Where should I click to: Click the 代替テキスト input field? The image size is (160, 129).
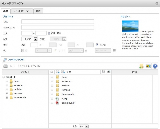pyautogui.click(x=58, y=27)
